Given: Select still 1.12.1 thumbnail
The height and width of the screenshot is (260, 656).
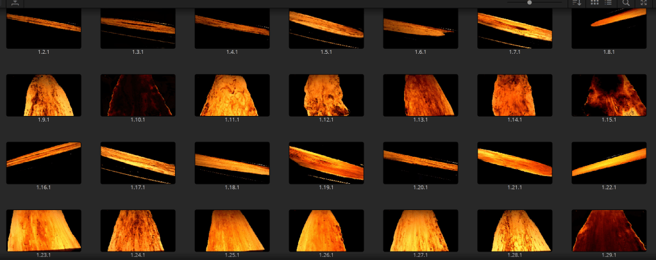Looking at the screenshot, I should 326,95.
